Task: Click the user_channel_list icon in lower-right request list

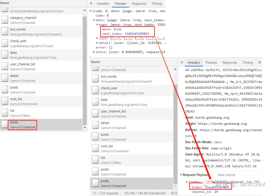Action: point(95,113)
